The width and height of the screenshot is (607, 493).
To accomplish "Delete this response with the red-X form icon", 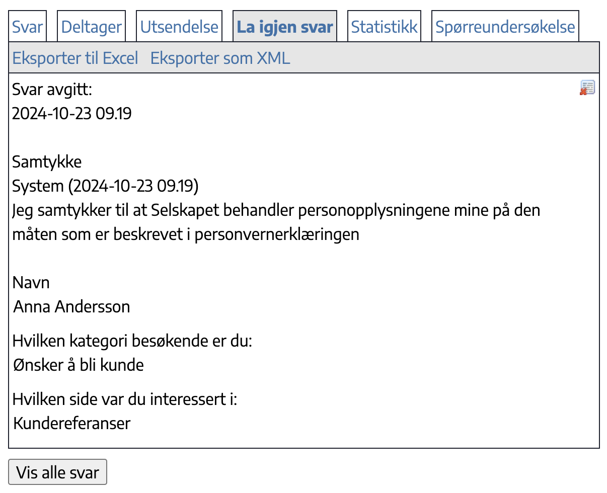I will pos(587,88).
